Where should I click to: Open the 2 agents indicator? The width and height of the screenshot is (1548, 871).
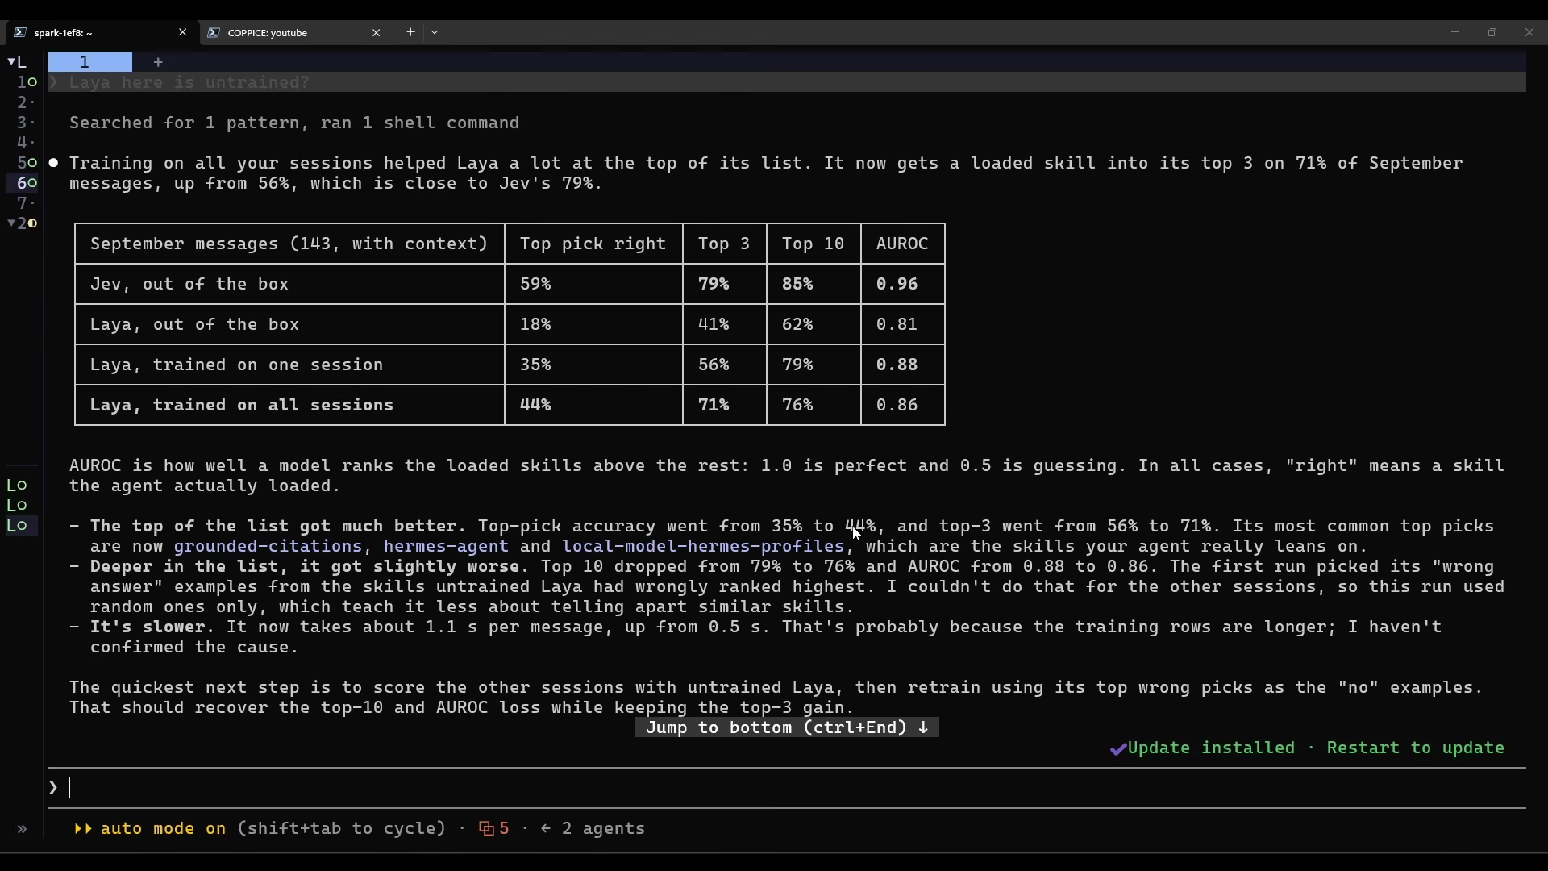coord(593,828)
